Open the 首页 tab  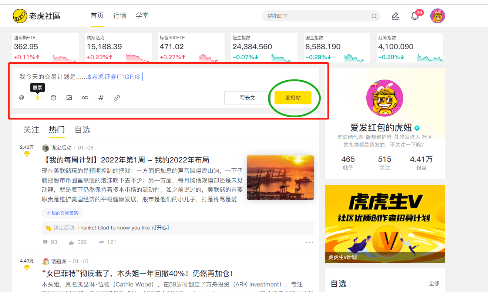97,16
